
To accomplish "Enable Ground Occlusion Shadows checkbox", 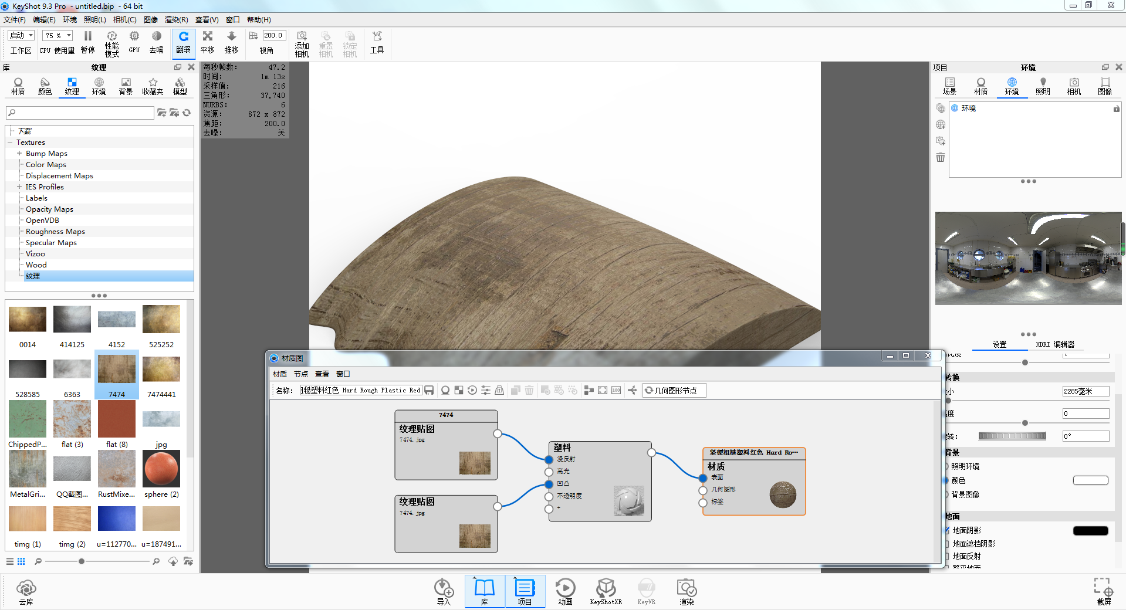I will coord(946,544).
